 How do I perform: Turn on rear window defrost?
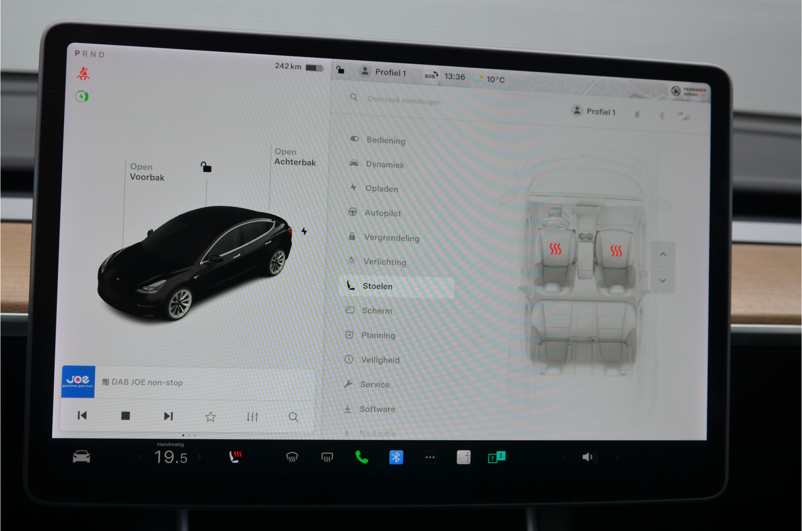[327, 457]
